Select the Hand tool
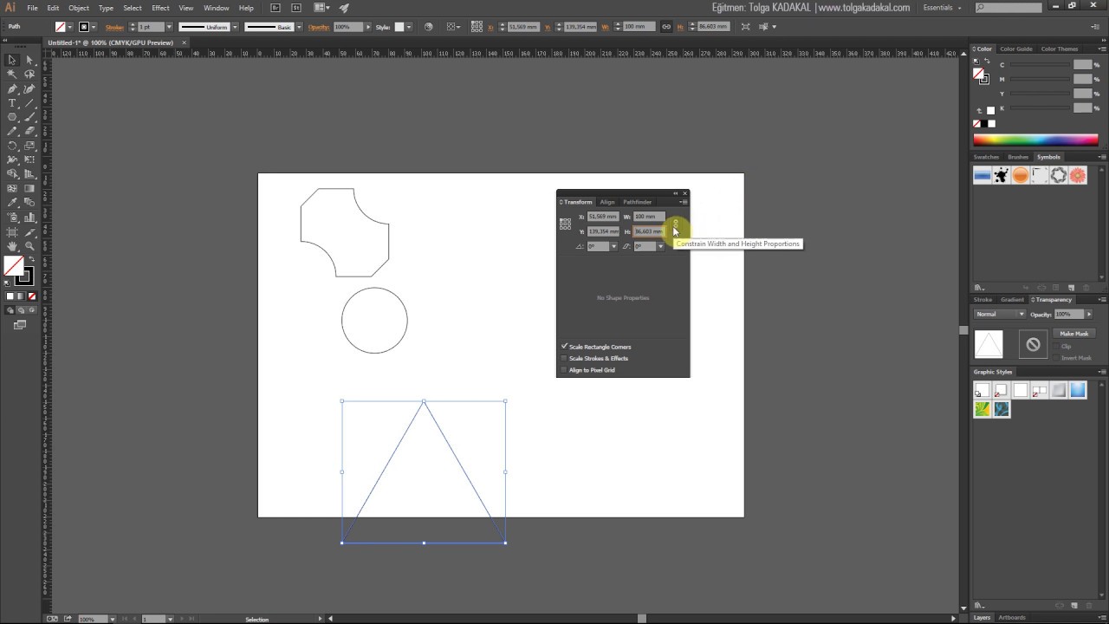The image size is (1109, 624). [x=12, y=246]
